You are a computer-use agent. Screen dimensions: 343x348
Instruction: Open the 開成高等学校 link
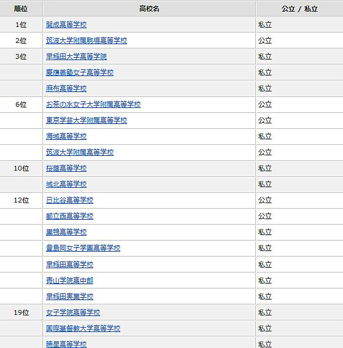coord(66,25)
